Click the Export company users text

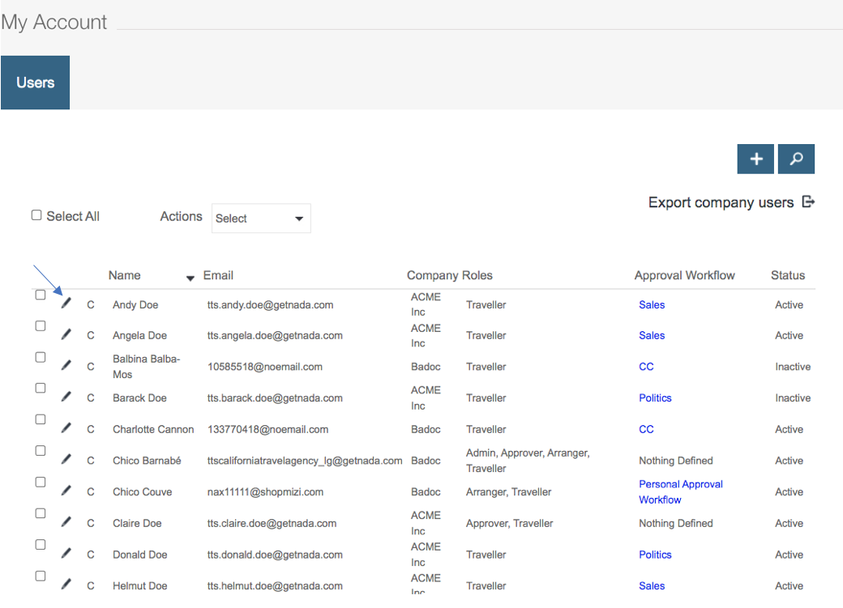coord(721,202)
